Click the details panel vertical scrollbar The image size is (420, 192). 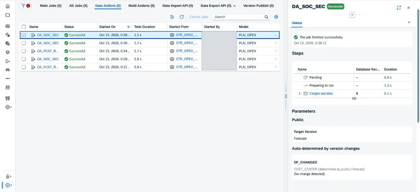pyautogui.click(x=418, y=67)
